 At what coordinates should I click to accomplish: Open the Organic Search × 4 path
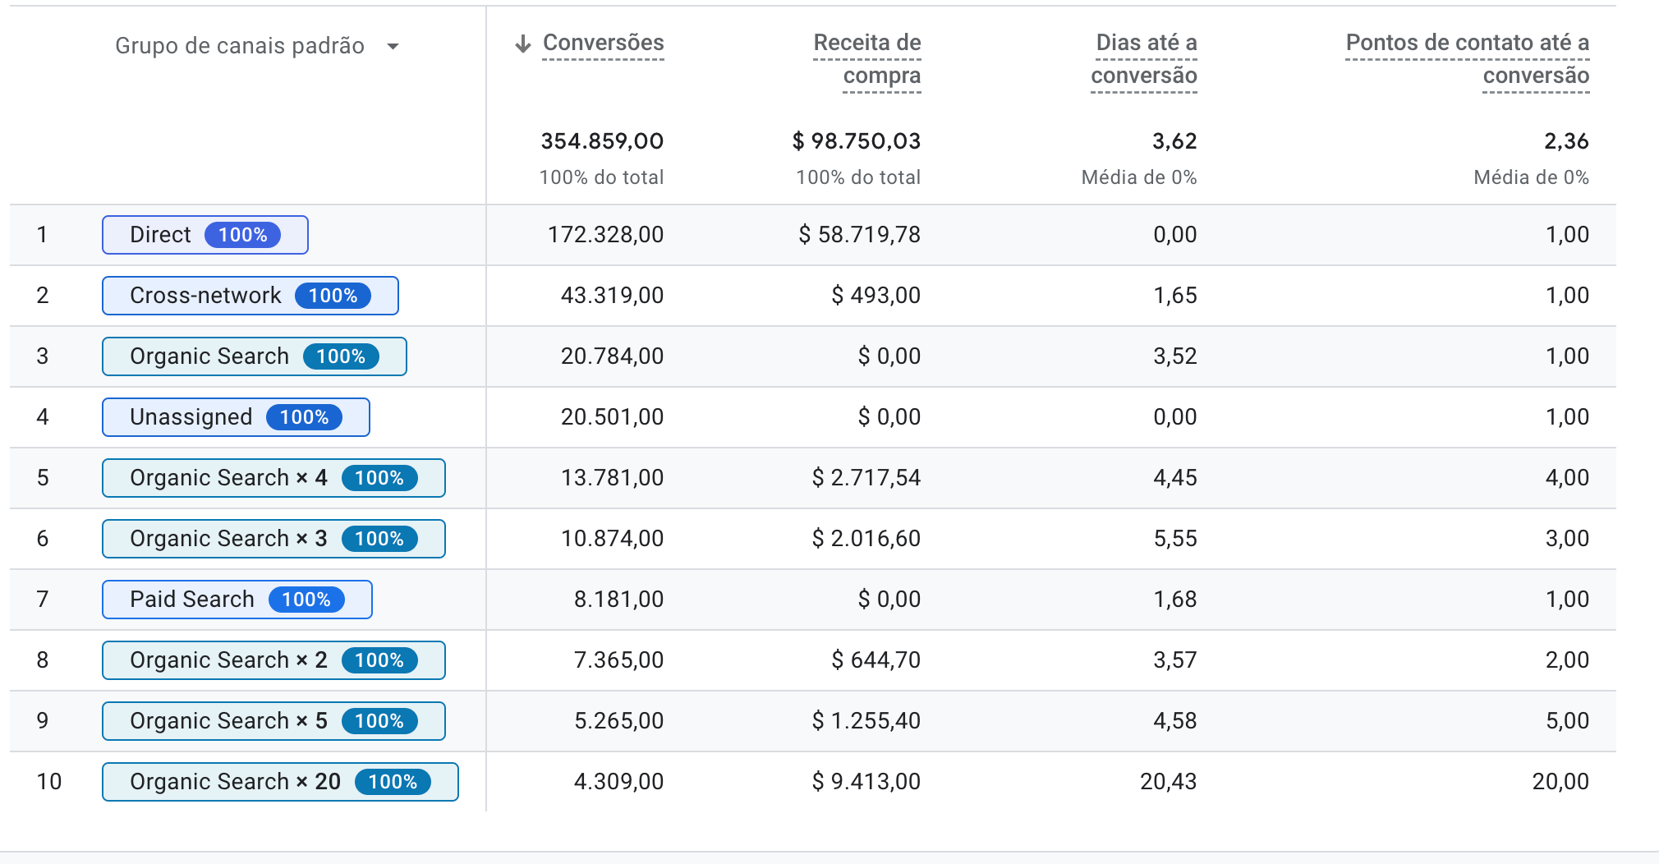pos(273,478)
